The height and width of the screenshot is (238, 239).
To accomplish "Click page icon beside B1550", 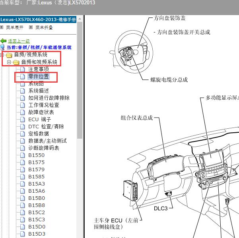I will click(22, 155).
